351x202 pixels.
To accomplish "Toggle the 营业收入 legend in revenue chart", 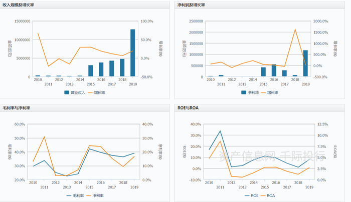I will 75,92.
